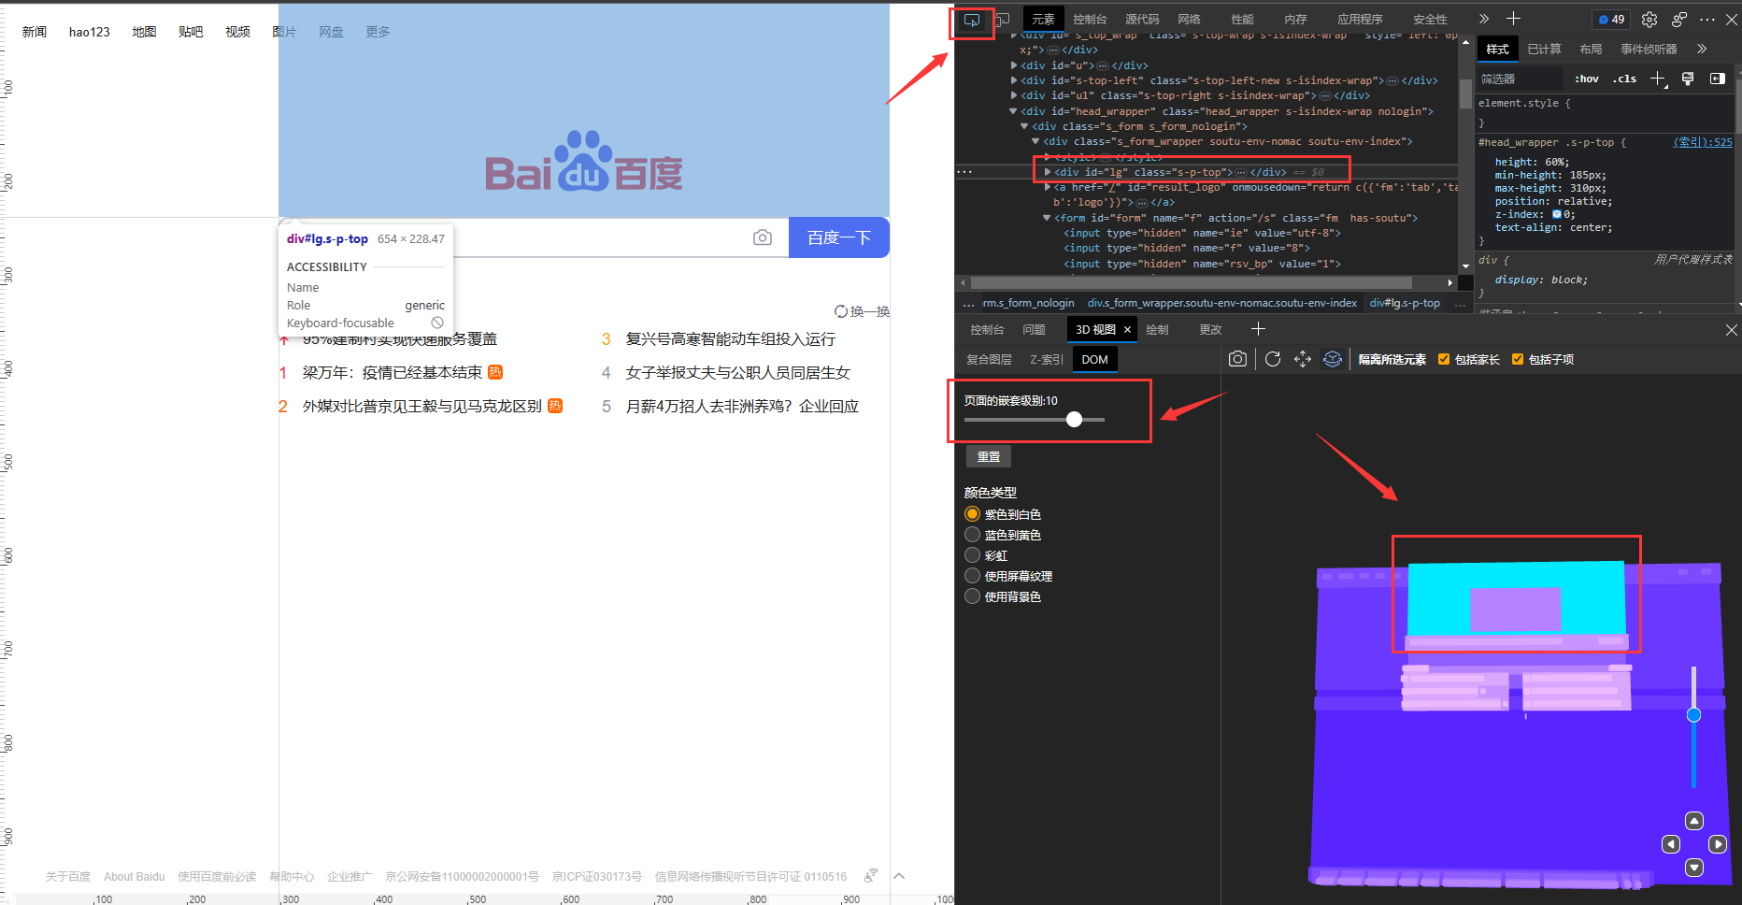This screenshot has width=1742, height=905.
Task: Toggle rendering emulation paintbrush icon in Styles
Action: pos(1688,79)
